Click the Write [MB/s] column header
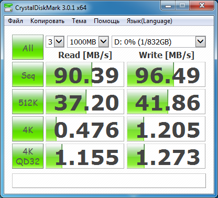 pyautogui.click(x=167, y=55)
